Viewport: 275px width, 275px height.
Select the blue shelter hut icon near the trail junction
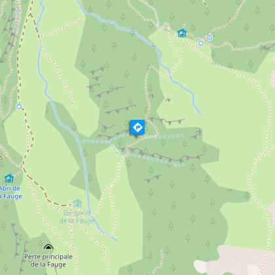[182, 33]
